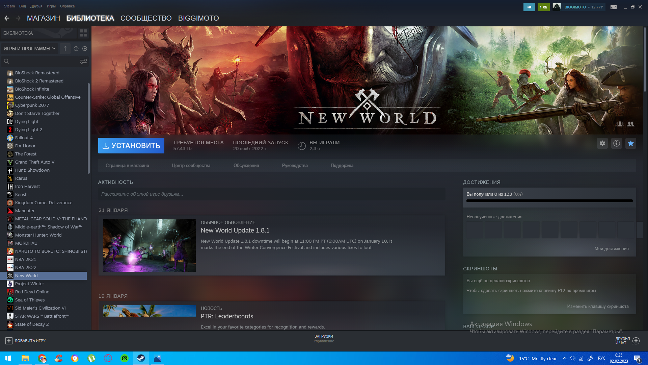Click the УСТАНОВИТЬ install button
648x365 pixels.
click(131, 146)
